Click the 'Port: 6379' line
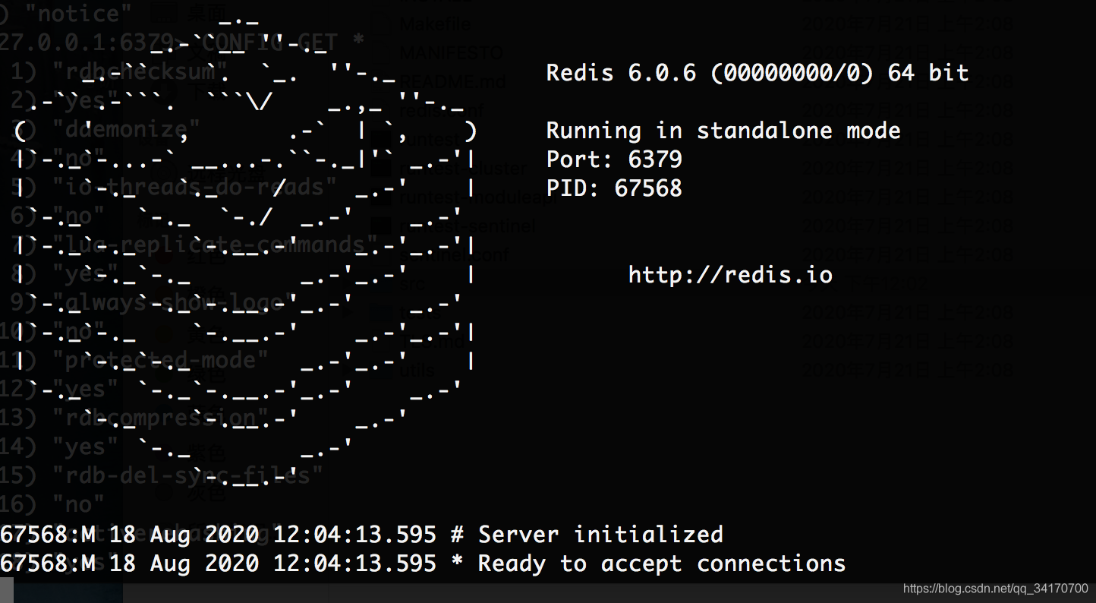 pos(614,159)
